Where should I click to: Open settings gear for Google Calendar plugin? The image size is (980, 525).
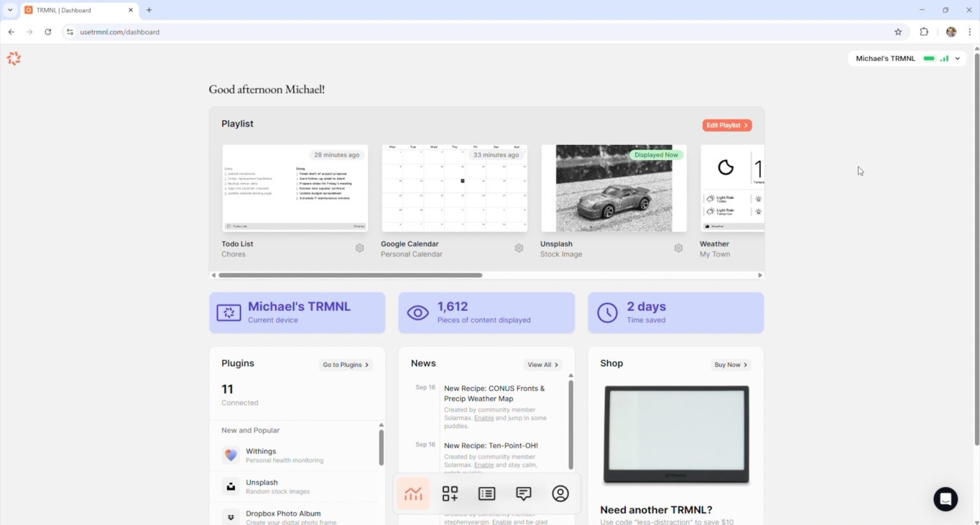click(519, 248)
